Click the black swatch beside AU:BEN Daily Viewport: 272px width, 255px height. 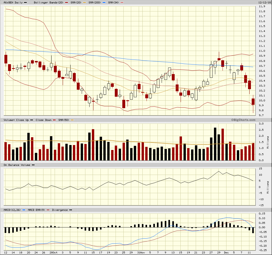coord(25,2)
